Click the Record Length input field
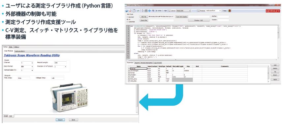282x125 pixels. coord(60,63)
